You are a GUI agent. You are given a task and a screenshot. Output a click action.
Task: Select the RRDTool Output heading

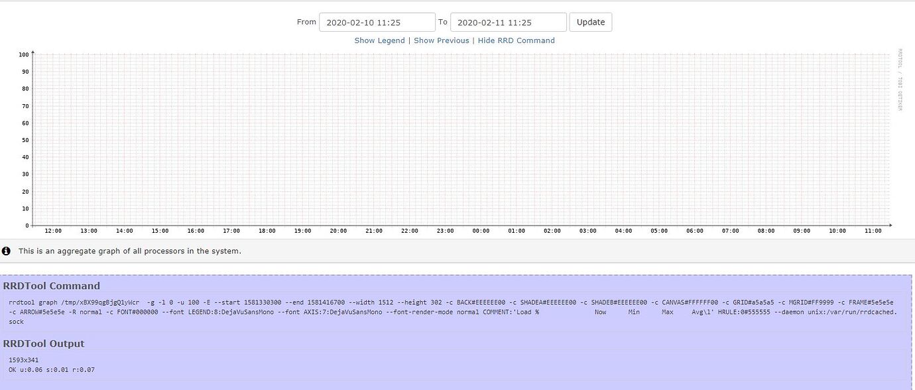click(44, 344)
